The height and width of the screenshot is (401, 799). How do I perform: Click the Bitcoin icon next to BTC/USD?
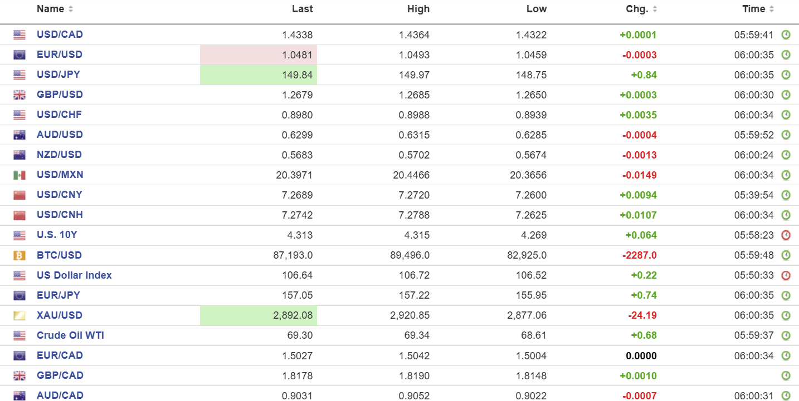click(x=20, y=255)
